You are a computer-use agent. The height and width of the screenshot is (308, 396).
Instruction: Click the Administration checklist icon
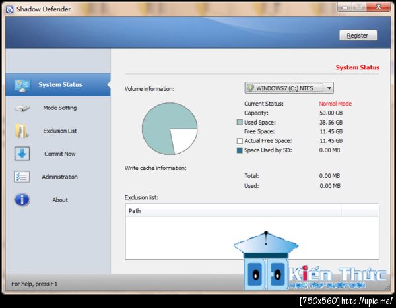(22, 177)
